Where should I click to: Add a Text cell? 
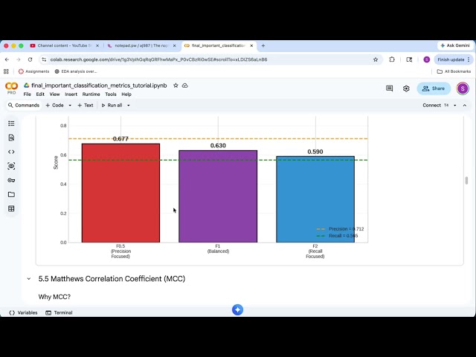[x=86, y=106]
